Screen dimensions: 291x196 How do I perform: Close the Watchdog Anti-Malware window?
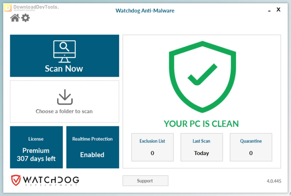(278, 9)
